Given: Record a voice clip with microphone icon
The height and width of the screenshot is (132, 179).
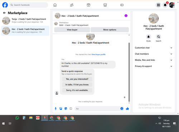Looking at the screenshot, I should point(55,109).
